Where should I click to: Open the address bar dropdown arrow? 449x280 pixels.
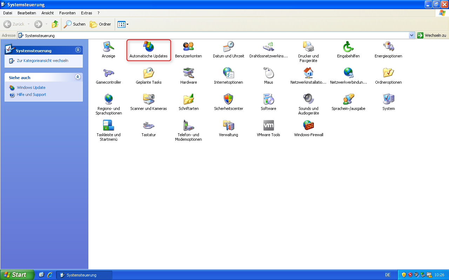[412, 35]
